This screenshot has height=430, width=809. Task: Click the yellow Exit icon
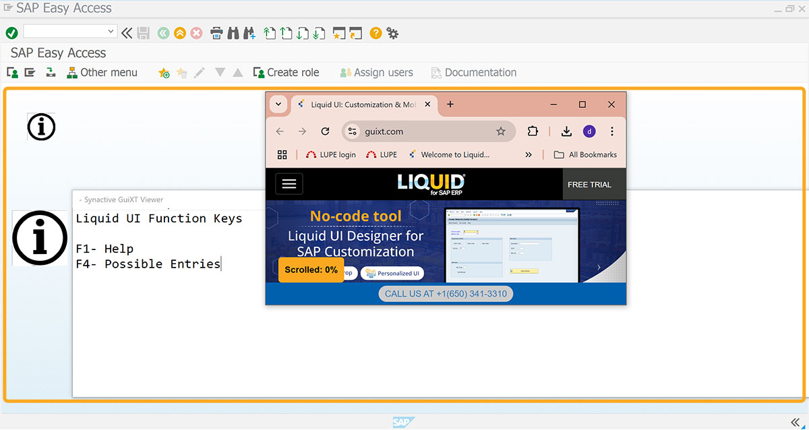click(x=179, y=32)
